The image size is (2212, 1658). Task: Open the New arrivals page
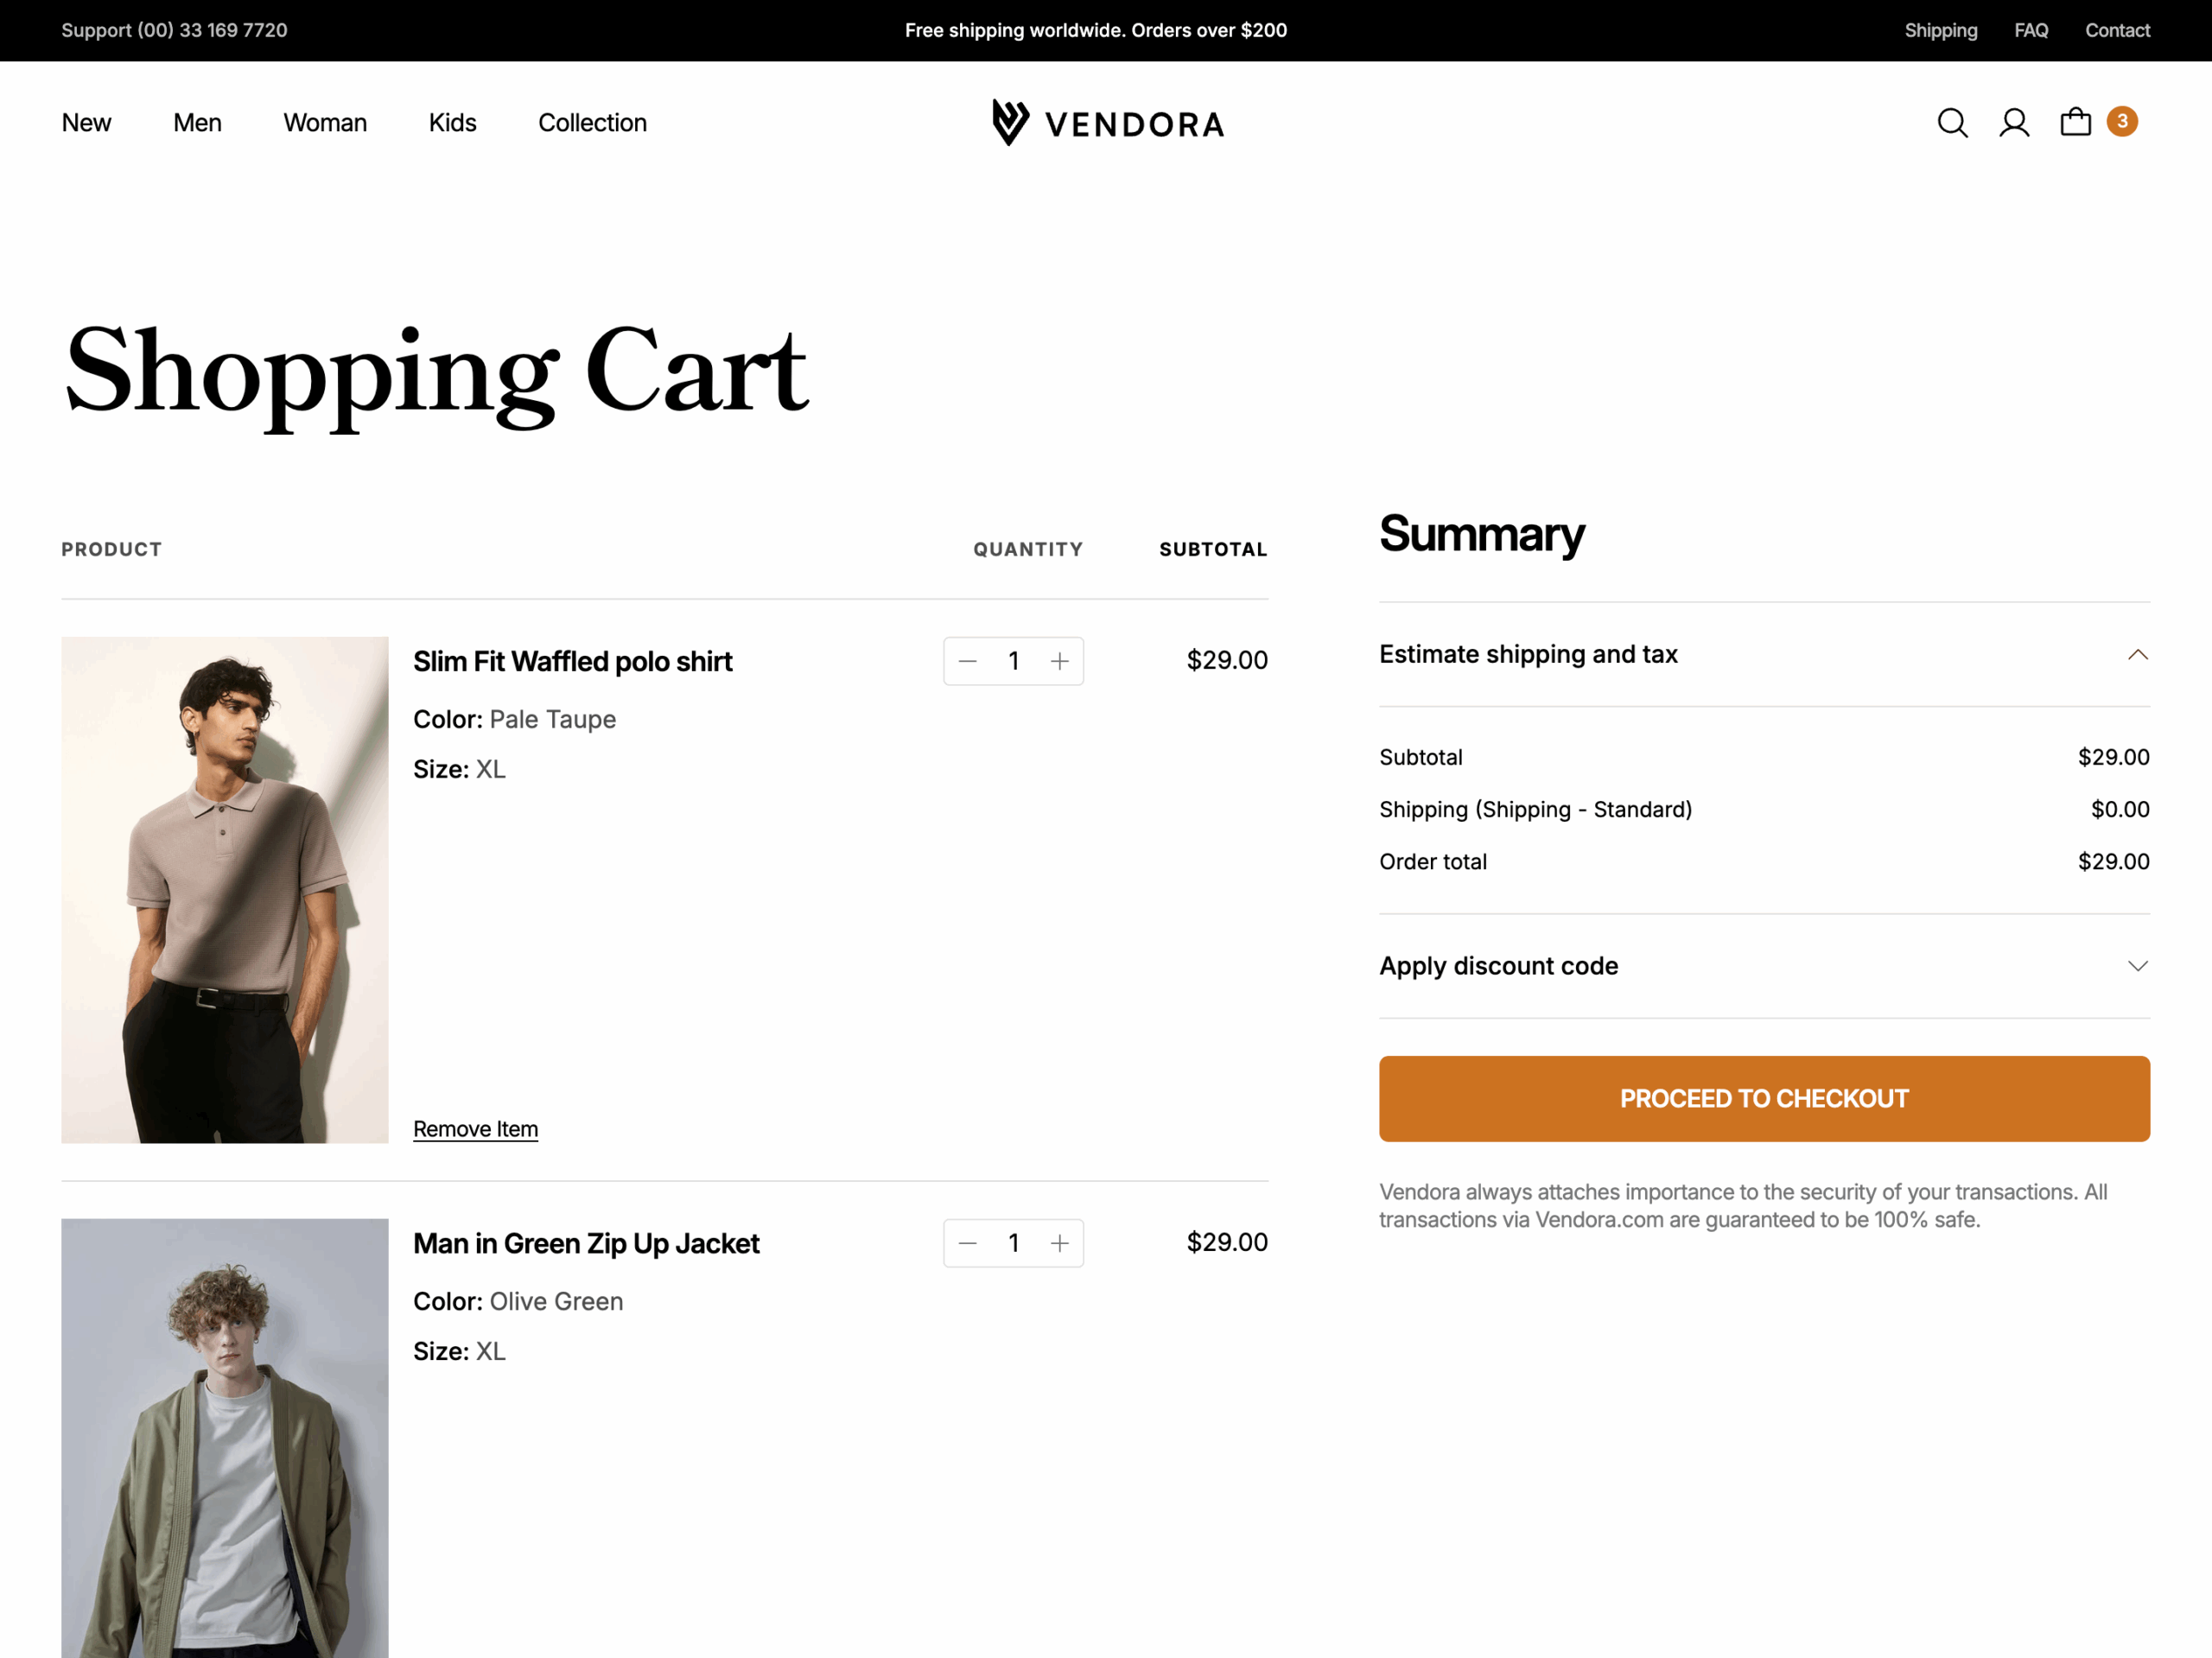click(x=87, y=122)
